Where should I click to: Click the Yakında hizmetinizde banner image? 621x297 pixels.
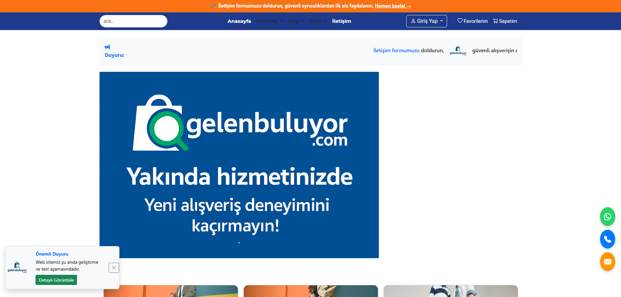click(x=239, y=165)
